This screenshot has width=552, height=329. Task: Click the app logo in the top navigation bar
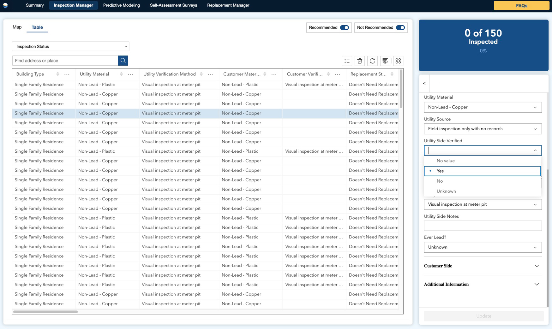[x=5, y=5]
